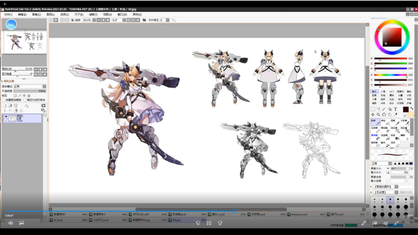Screen dimensions: 418x235
Task: Open the Window menu
Action: coord(122,14)
